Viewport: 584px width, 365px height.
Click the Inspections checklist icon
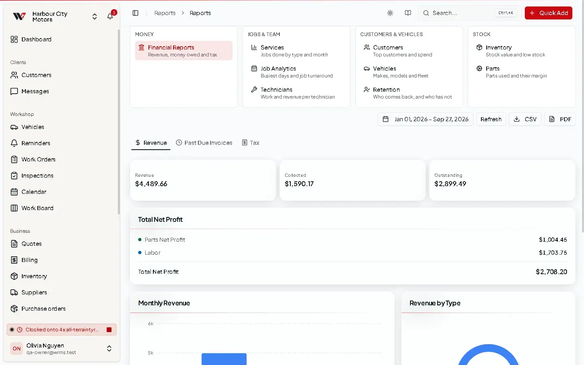point(14,176)
